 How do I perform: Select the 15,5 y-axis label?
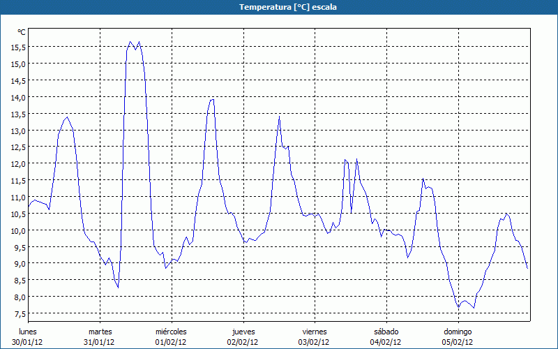click(17, 47)
